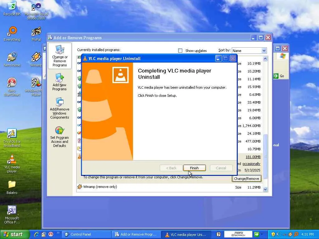The height and width of the screenshot is (239, 319).
Task: Switch to the VLC media player Uninstall taskbar button
Action: (x=186, y=234)
